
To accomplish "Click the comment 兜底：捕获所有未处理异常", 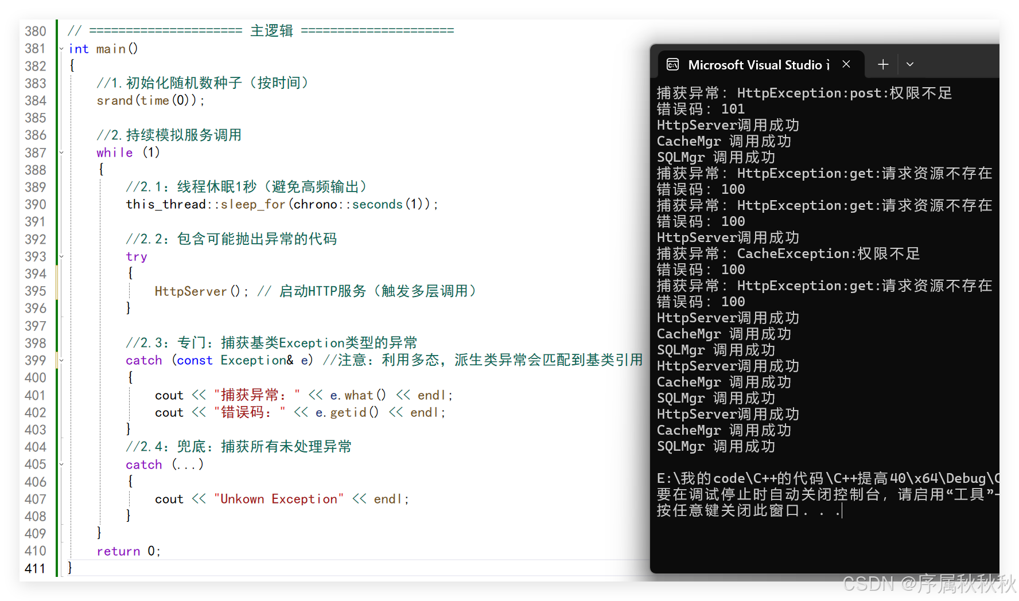I will pyautogui.click(x=239, y=447).
